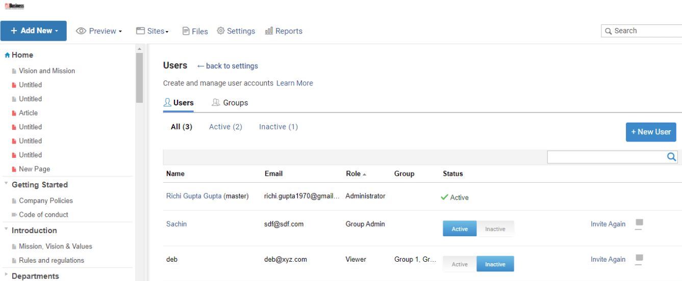Open Rules and regulations page
Viewport: 682px width, 281px height.
pos(52,261)
